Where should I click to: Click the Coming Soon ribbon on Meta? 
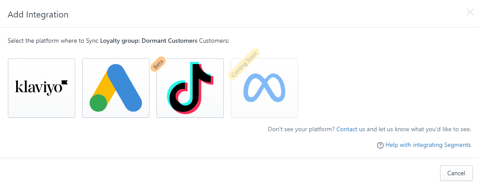tap(244, 64)
